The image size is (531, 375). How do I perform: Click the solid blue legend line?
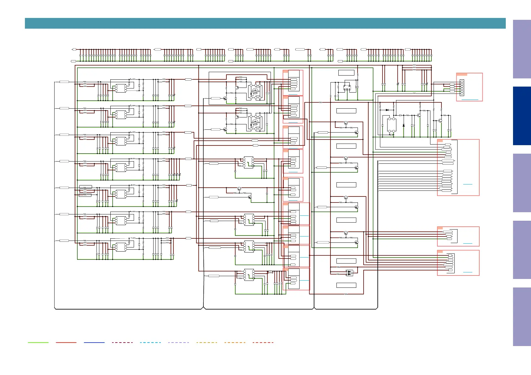(94, 342)
